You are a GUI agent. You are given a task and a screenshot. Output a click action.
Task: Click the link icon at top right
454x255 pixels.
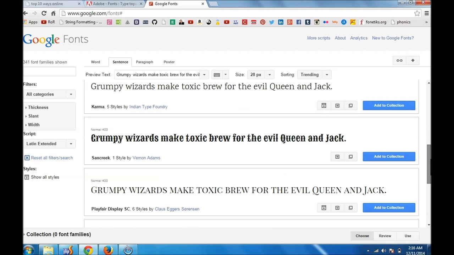tap(399, 61)
